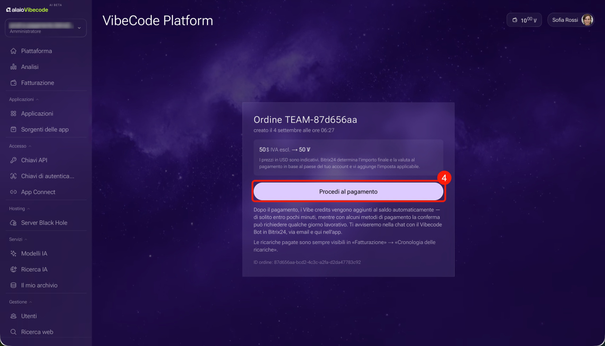This screenshot has height=346, width=605.
Task: Open Chiavi API key icon
Action: tap(13, 160)
